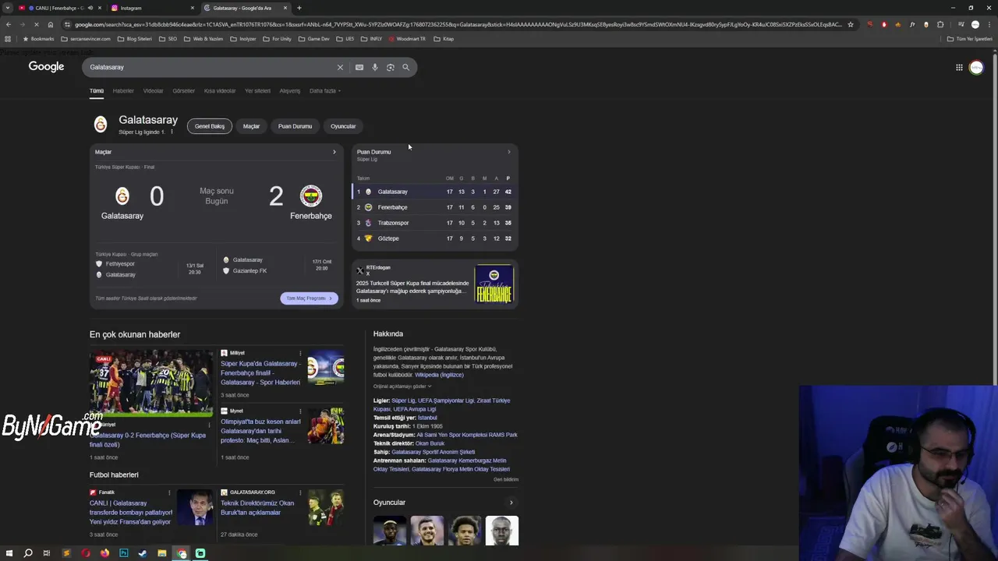The height and width of the screenshot is (561, 998).
Task: Open the Game Dev bookmarks folder
Action: tap(314, 39)
